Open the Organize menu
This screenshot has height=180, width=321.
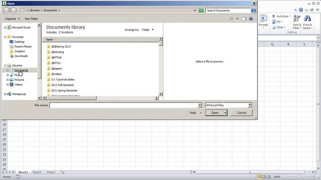[12, 19]
